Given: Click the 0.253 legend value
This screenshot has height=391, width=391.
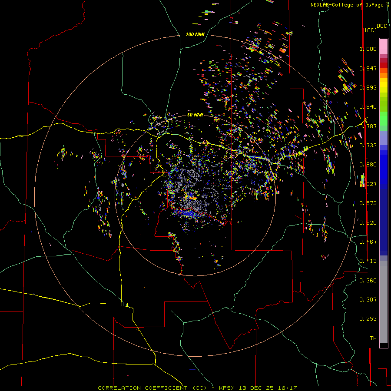Looking at the screenshot, I should (x=368, y=319).
